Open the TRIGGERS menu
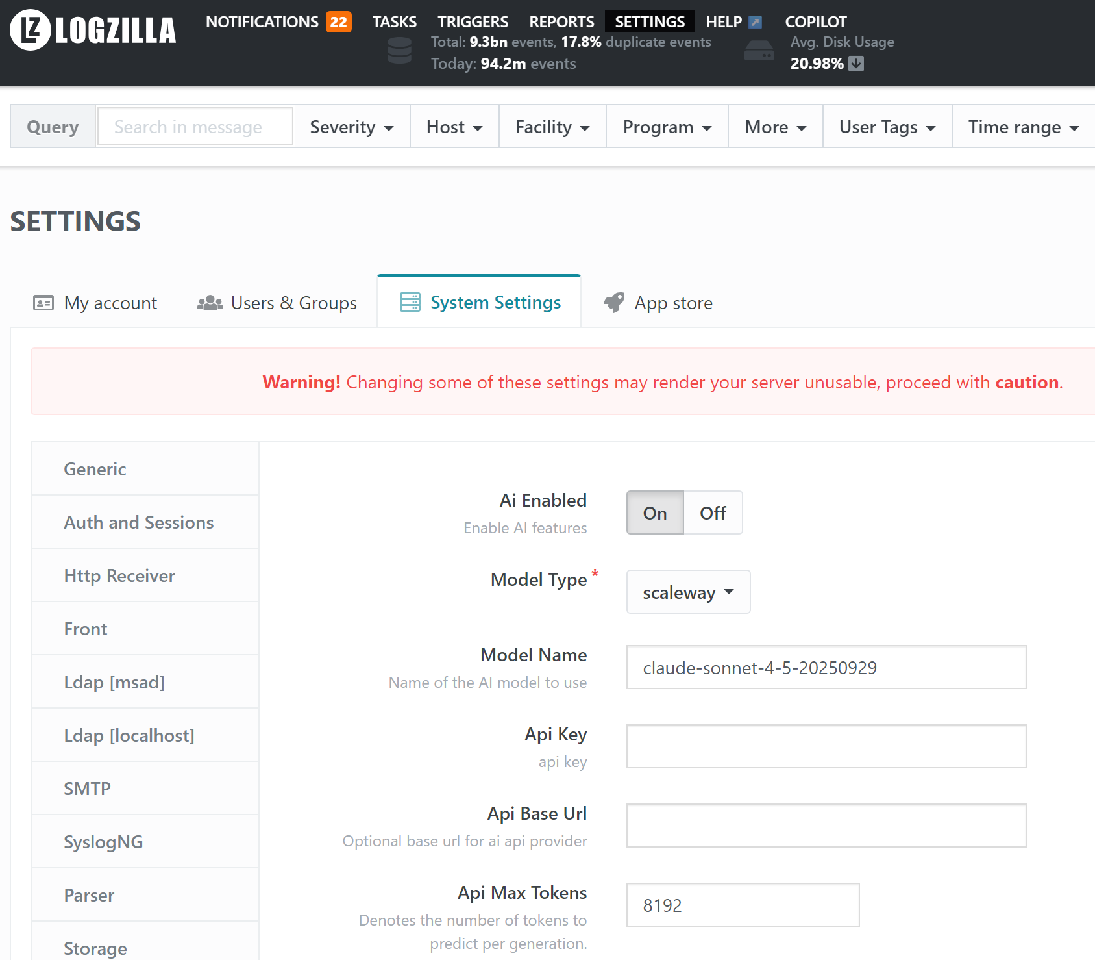This screenshot has width=1095, height=960. click(473, 21)
